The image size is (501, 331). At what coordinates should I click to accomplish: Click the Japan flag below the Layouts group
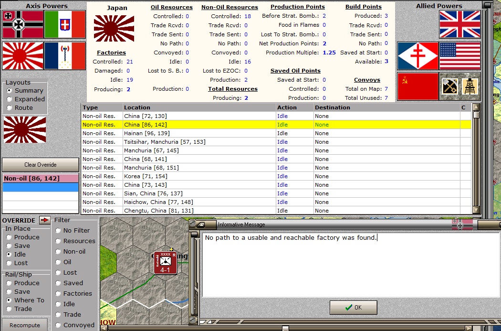pyautogui.click(x=25, y=129)
